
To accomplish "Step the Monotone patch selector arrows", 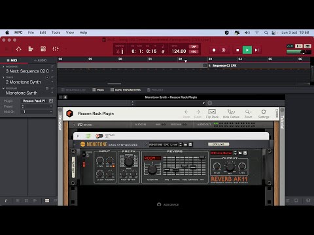I will (181, 144).
